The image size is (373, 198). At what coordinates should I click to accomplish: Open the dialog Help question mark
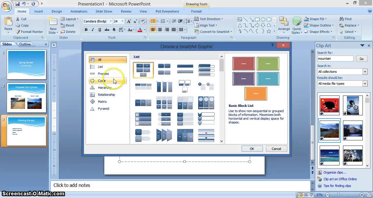[x=272, y=45]
